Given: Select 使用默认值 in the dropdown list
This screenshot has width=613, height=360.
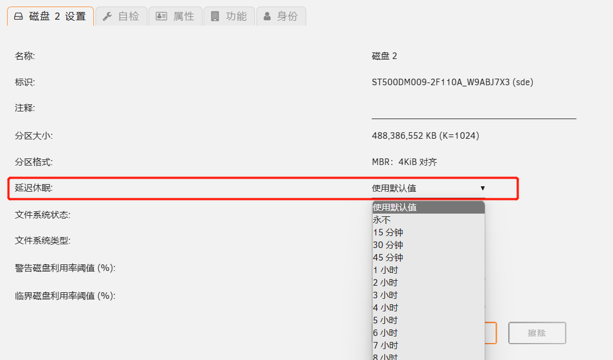Looking at the screenshot, I should coord(395,208).
